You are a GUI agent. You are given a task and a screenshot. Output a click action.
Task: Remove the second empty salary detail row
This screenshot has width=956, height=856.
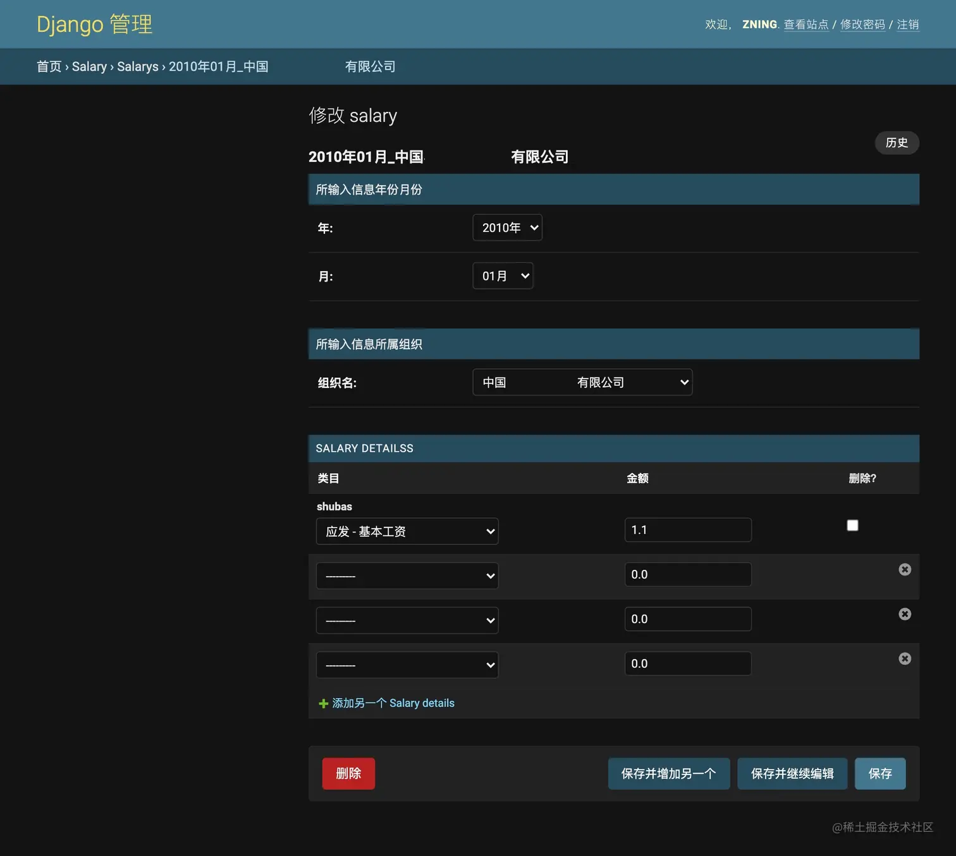(x=905, y=614)
